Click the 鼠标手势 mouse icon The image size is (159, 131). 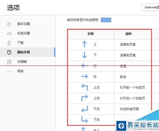coord(9,52)
